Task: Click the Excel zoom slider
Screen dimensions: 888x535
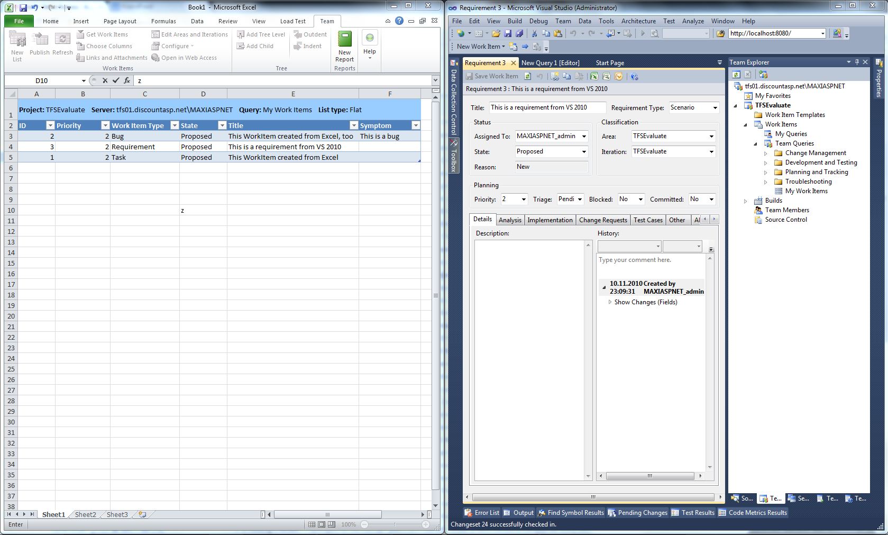Action: tap(395, 524)
